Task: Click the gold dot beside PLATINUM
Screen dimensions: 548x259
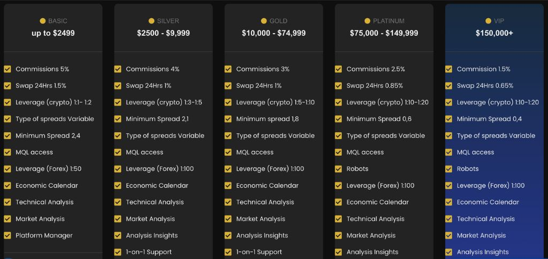Action: [367, 21]
